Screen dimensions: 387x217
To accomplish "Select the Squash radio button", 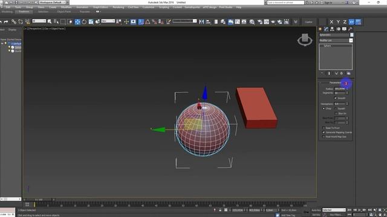I will click(x=336, y=108).
